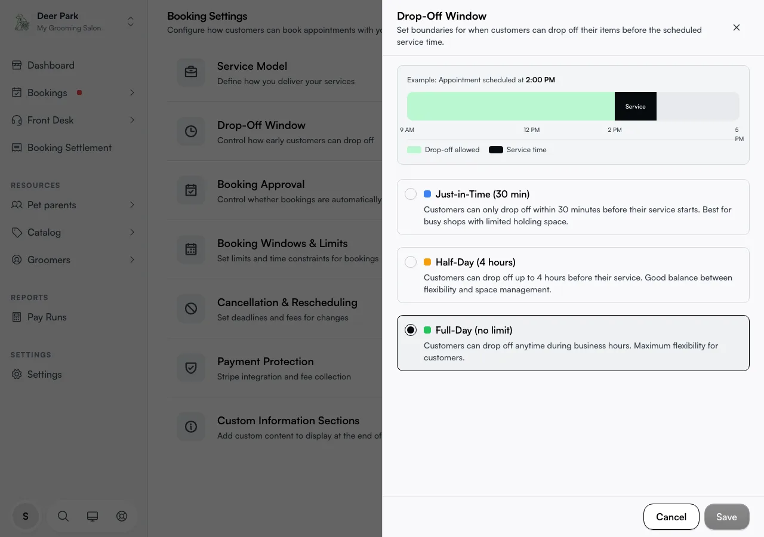The image size is (764, 537).
Task: Click the Service Model briefcase icon
Action: coord(191,72)
